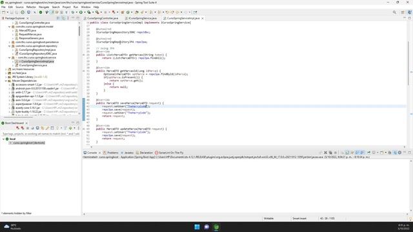Viewport: 413px width, 232px height.
Task: Select assertj-core jar in Maven Dependencies
Action: [27, 108]
